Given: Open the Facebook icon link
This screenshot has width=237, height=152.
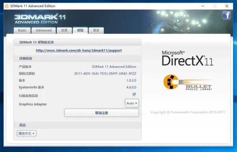Looking at the screenshot, I should tap(226, 15).
